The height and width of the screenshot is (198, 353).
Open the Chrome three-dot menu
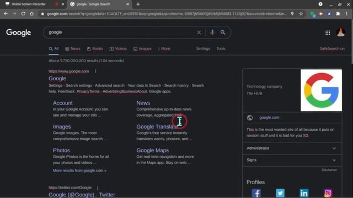click(x=347, y=14)
